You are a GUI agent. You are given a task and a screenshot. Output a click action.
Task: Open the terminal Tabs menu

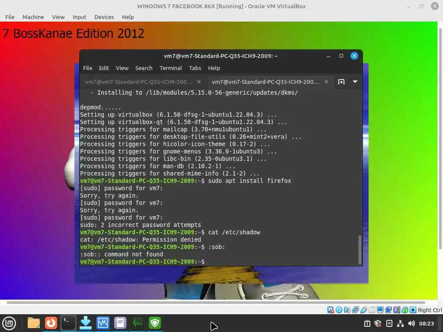(x=195, y=68)
